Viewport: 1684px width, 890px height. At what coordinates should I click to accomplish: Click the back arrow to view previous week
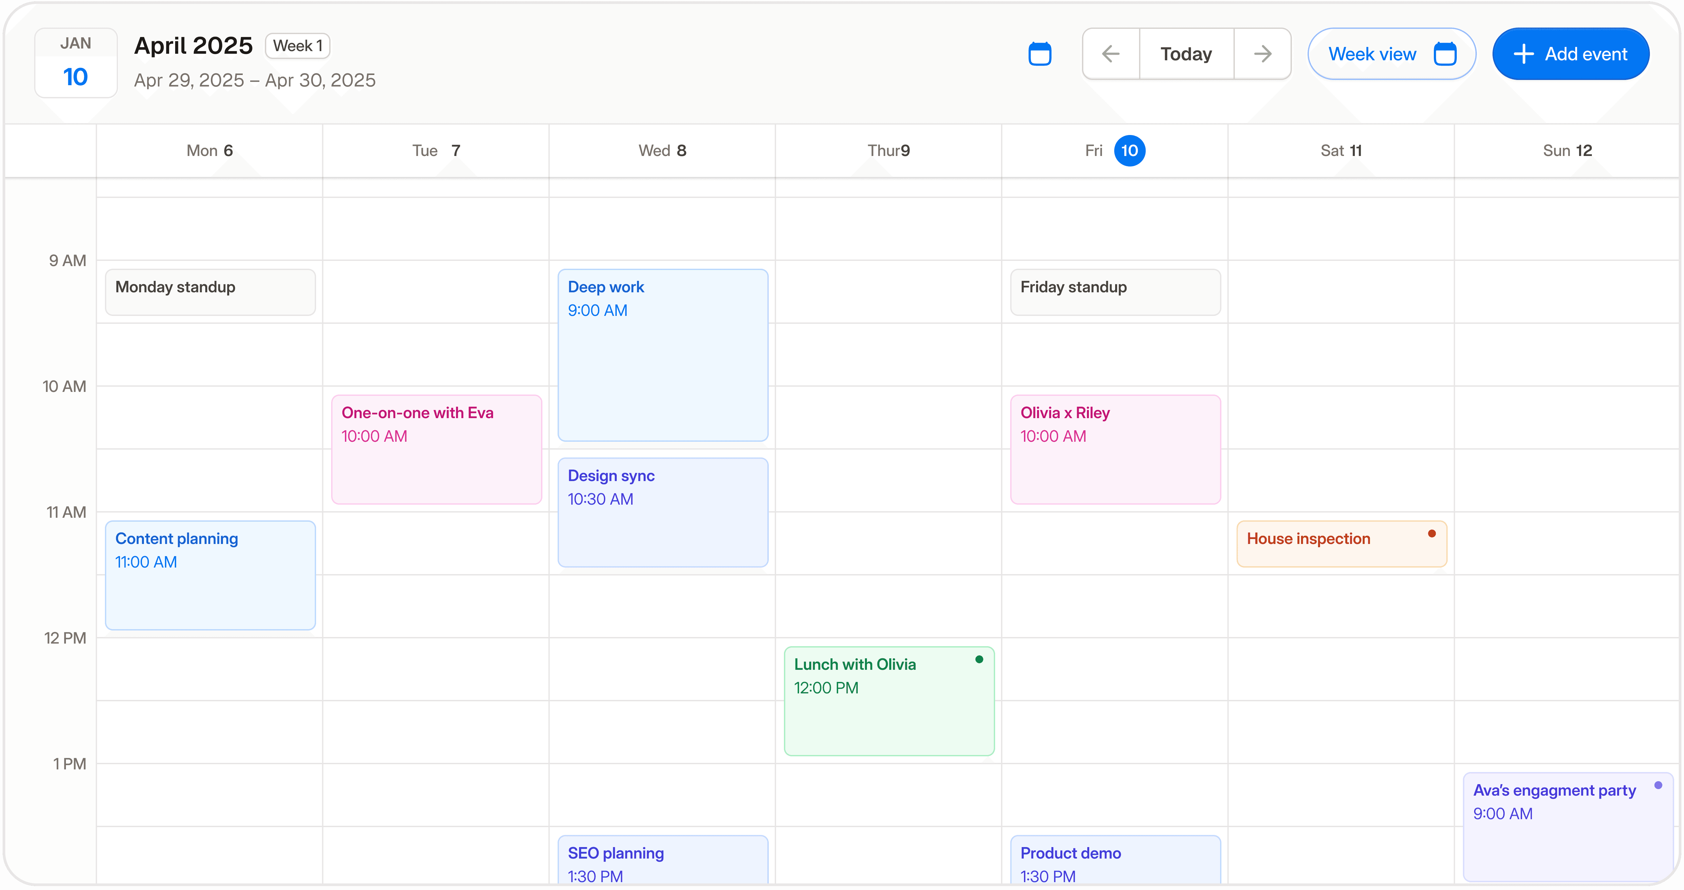point(1110,54)
